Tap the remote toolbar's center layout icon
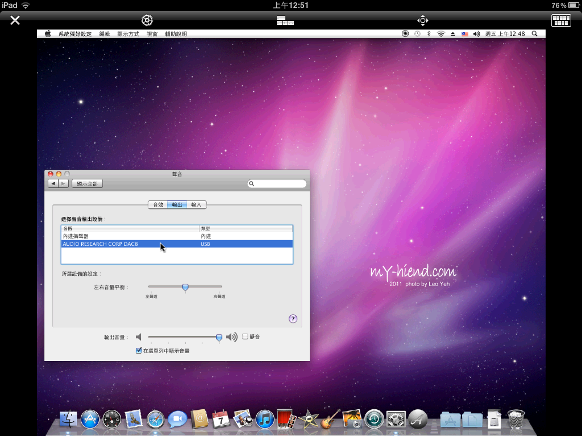The width and height of the screenshot is (582, 436). click(x=285, y=20)
